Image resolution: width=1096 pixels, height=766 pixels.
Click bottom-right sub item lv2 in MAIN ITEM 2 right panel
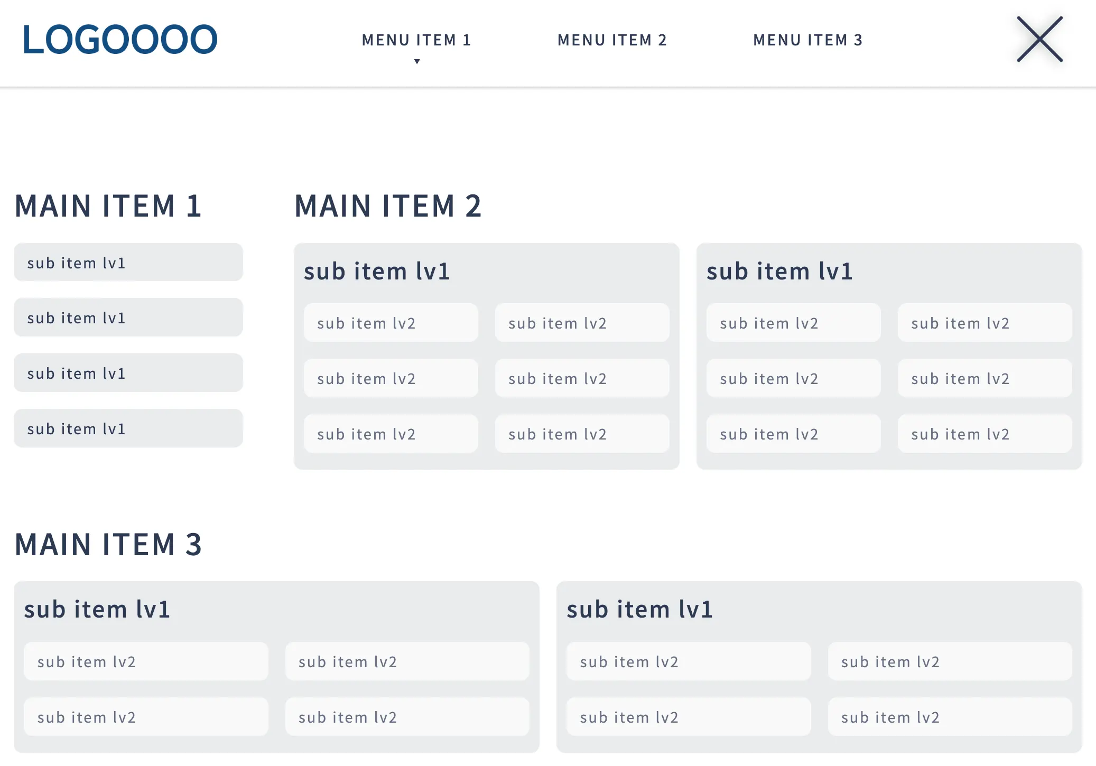click(985, 434)
